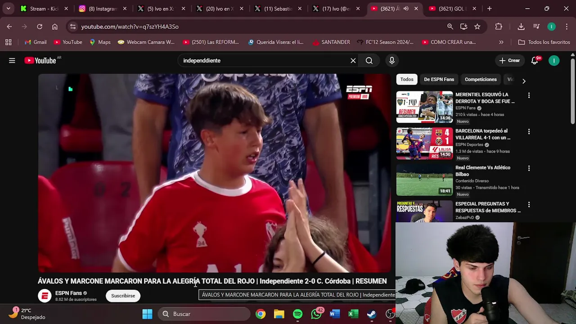Reload the current page
The image size is (576, 324).
click(40, 27)
